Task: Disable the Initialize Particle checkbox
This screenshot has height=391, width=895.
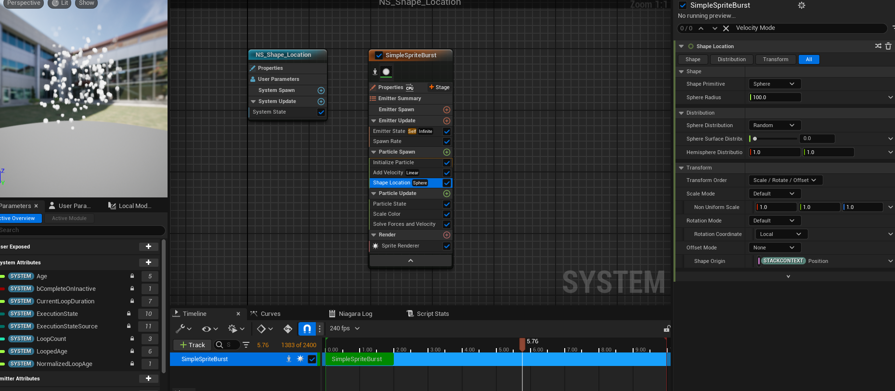Action: coord(447,163)
